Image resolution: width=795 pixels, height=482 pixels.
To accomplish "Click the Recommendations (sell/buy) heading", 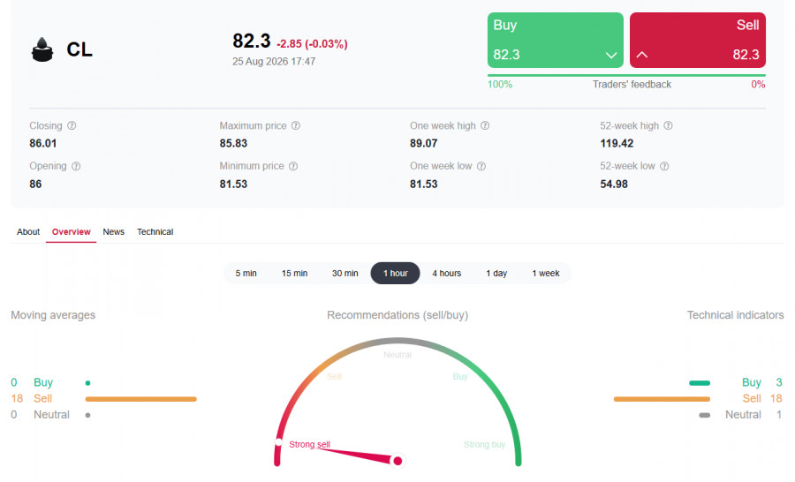I will pos(397,315).
